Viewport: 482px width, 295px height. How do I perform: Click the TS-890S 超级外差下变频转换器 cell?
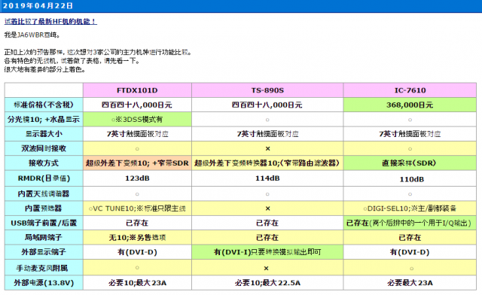[267, 163]
